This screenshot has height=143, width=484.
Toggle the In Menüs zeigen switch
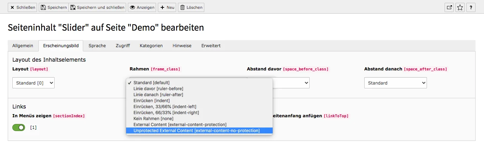[19, 128]
